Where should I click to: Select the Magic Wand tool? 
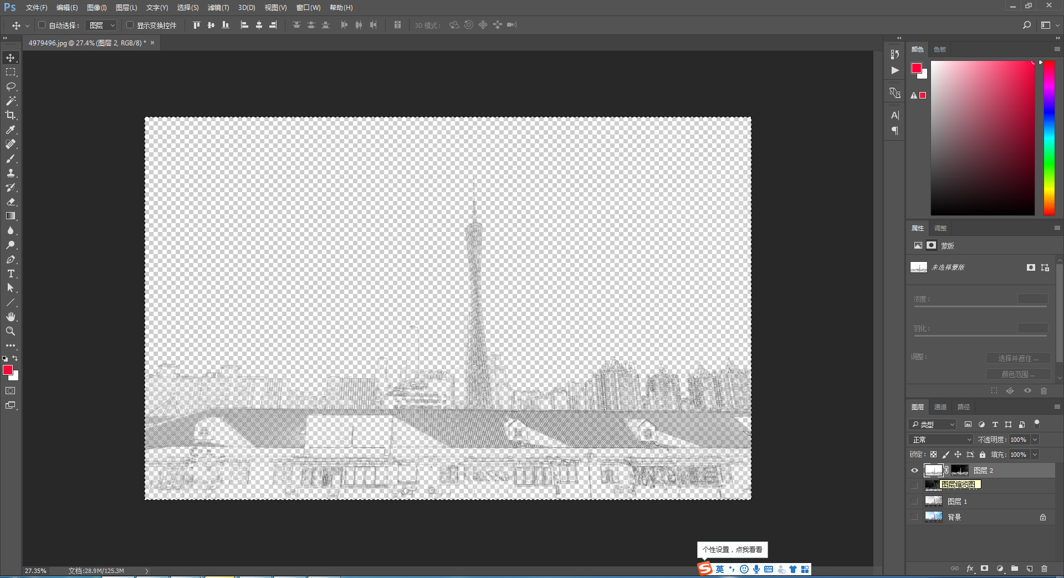(11, 101)
